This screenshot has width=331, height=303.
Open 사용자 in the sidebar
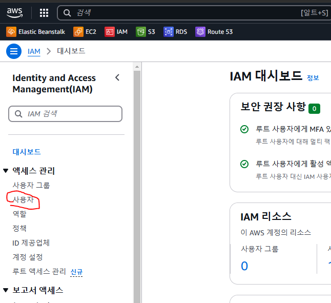click(x=23, y=199)
